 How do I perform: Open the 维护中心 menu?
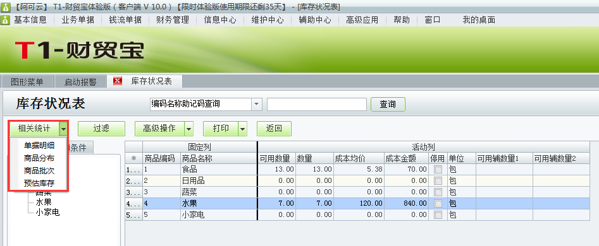point(268,20)
